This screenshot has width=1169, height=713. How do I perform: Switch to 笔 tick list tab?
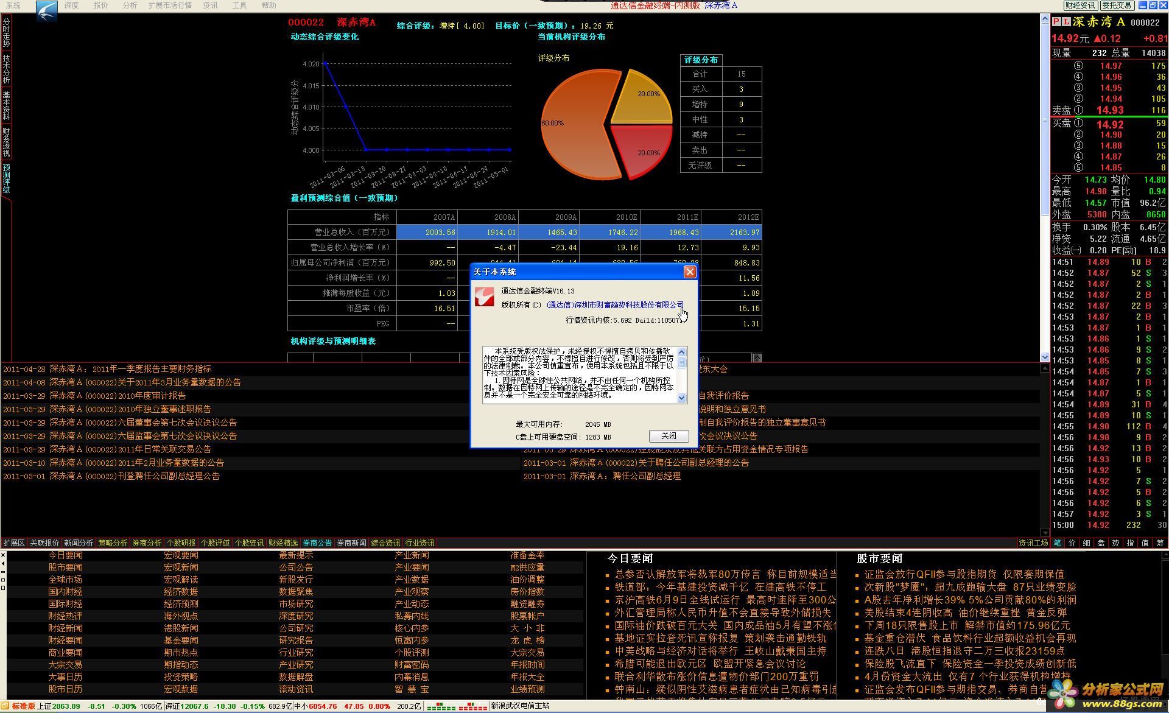point(1058,543)
